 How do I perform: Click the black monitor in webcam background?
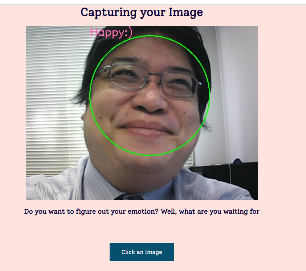click(x=230, y=176)
